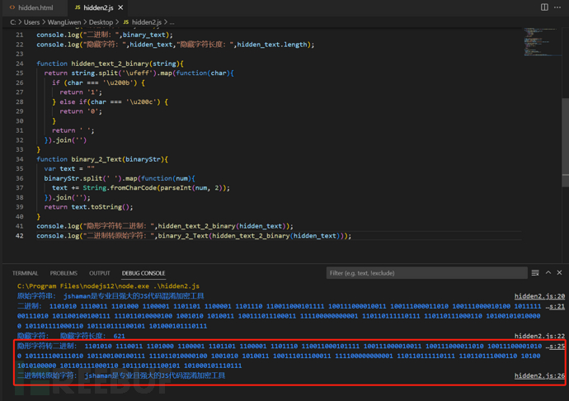Open the hidden2.js:20 source link
The image size is (569, 401).
pyautogui.click(x=539, y=295)
